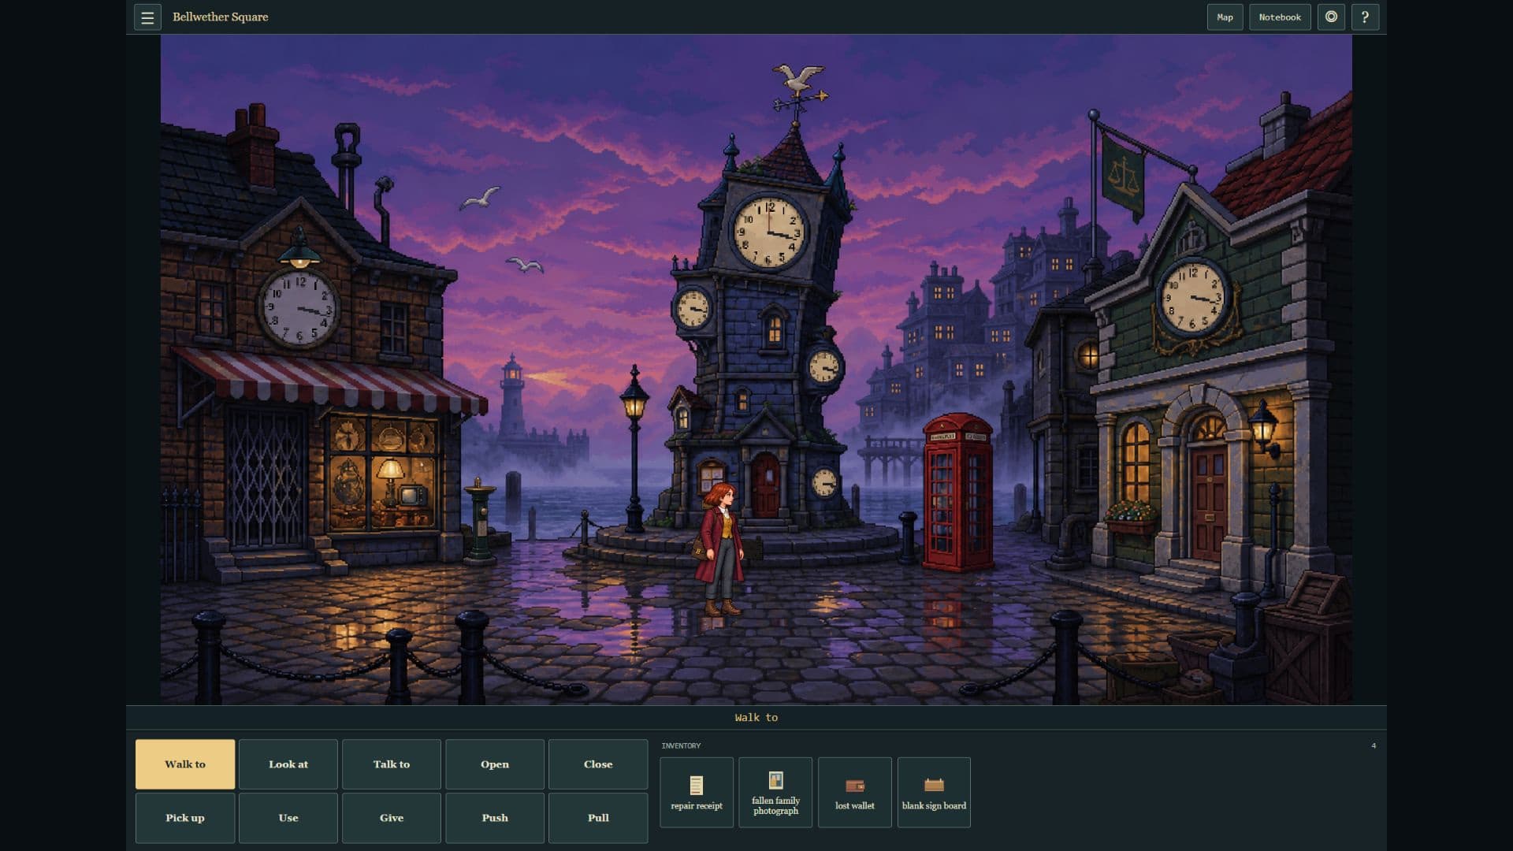Choose the Talk to verb

point(392,764)
